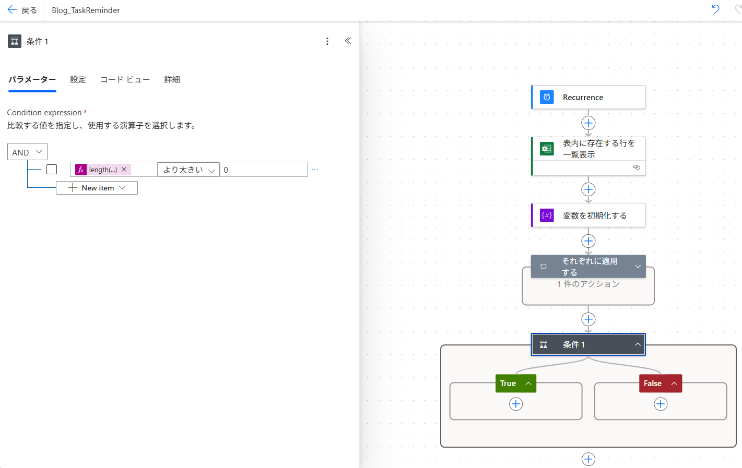Expand the それぞれに適用する loop
Viewport: 742px width, 468px height.
638,267
